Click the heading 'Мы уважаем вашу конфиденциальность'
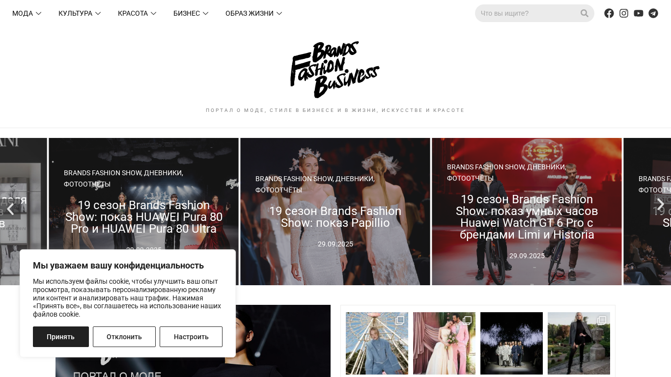671x377 pixels. pyautogui.click(x=118, y=266)
